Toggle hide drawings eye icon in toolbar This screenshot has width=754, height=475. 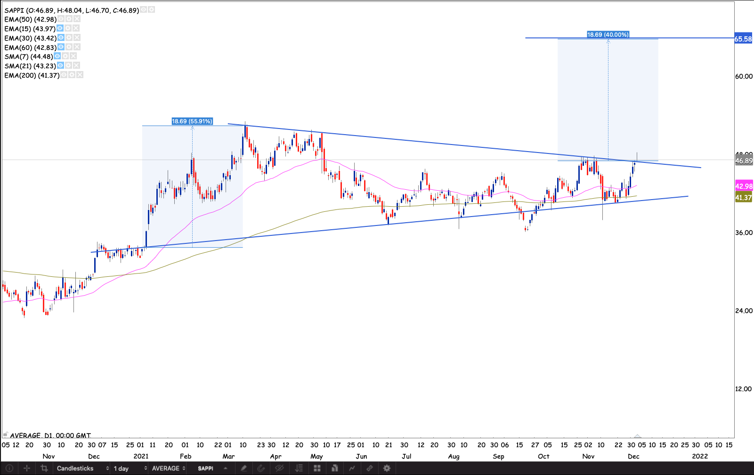click(x=279, y=468)
